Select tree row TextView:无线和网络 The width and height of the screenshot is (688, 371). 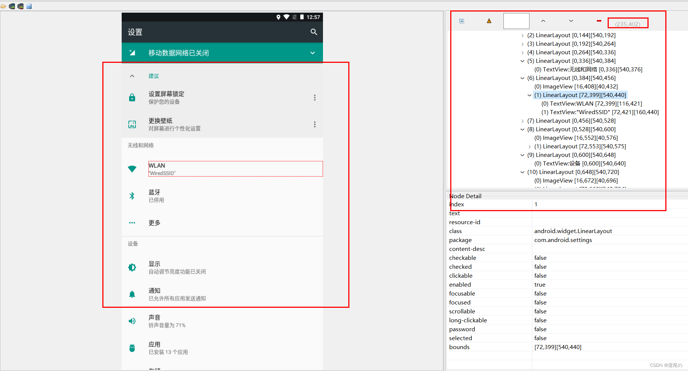pyautogui.click(x=588, y=70)
